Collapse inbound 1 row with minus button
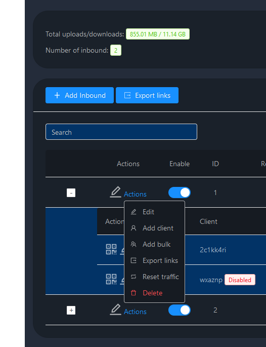266x347 pixels. 71,193
